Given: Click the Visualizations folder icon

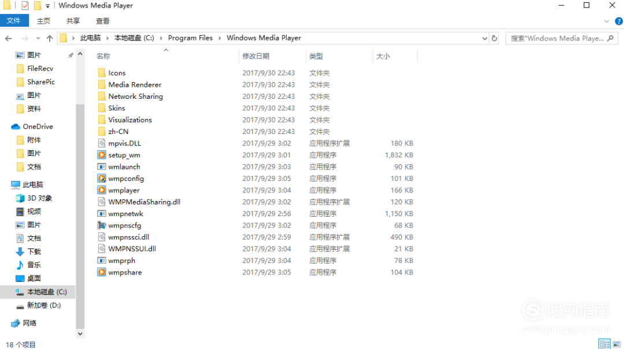Looking at the screenshot, I should (102, 120).
